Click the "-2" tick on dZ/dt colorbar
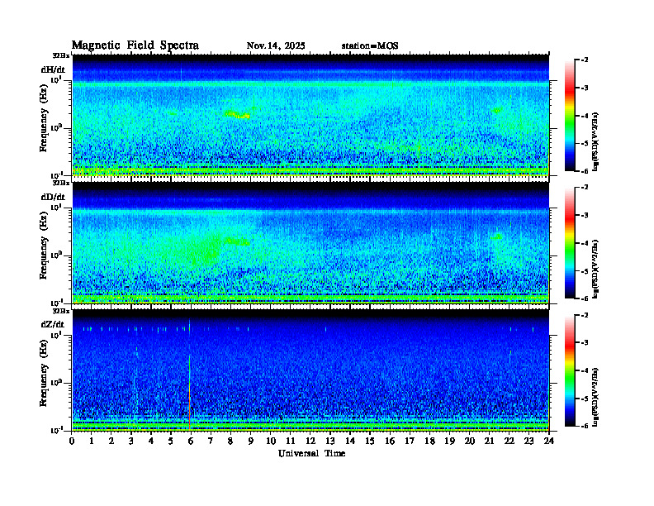Viewport: 654px width, 506px height. pyautogui.click(x=585, y=315)
